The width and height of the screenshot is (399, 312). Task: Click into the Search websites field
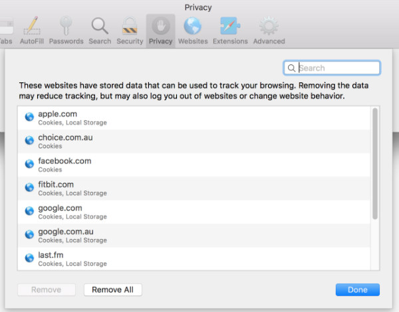[337, 68]
